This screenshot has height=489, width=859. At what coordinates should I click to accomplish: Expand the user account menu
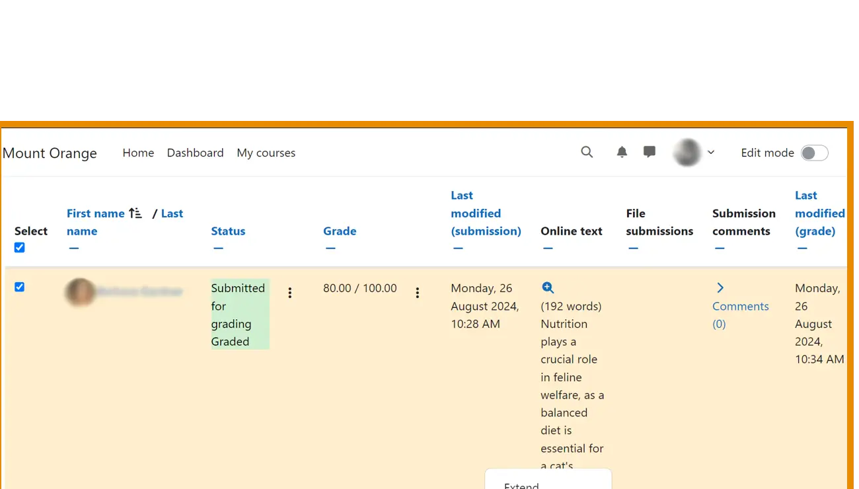[x=694, y=153]
